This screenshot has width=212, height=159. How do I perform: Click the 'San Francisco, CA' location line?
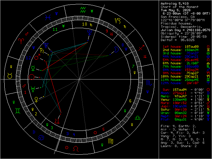click(x=178, y=17)
